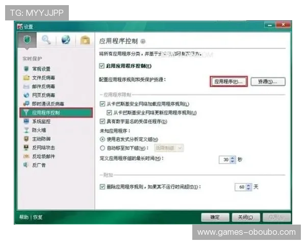Select 反广告 in the sidebar
The width and height of the screenshot is (306, 245).
coord(39,165)
